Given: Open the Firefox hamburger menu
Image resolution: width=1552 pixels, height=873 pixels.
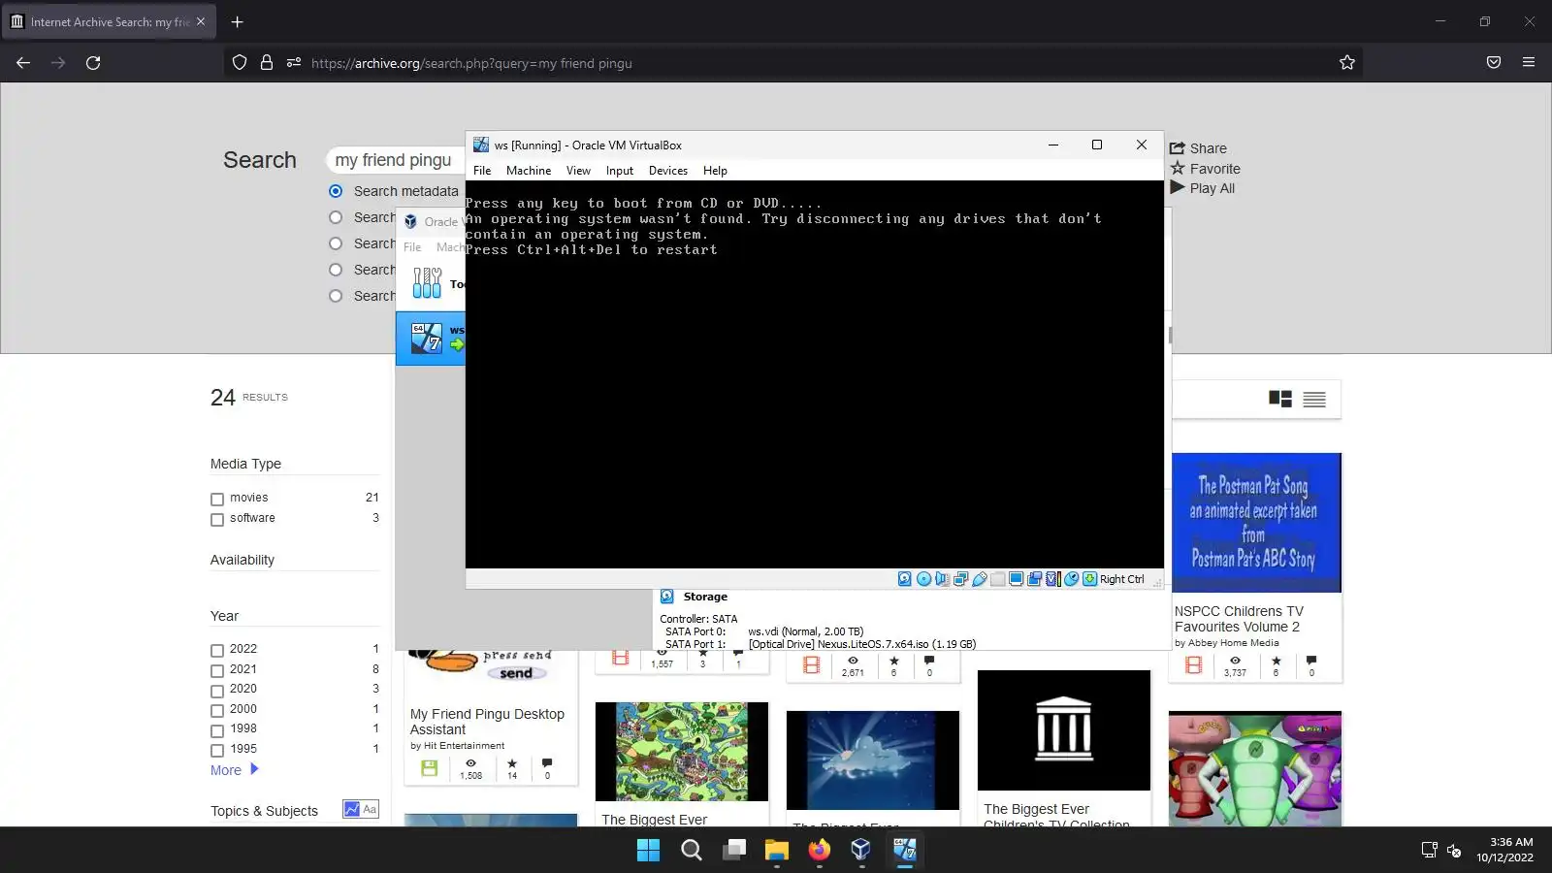Looking at the screenshot, I should tap(1529, 63).
